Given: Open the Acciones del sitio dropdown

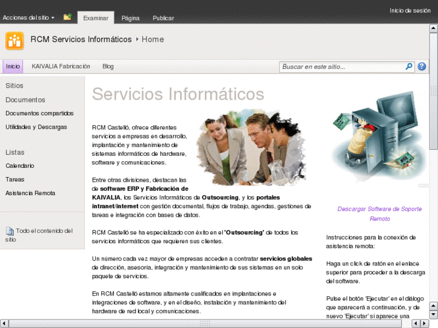Looking at the screenshot, I should tap(28, 18).
